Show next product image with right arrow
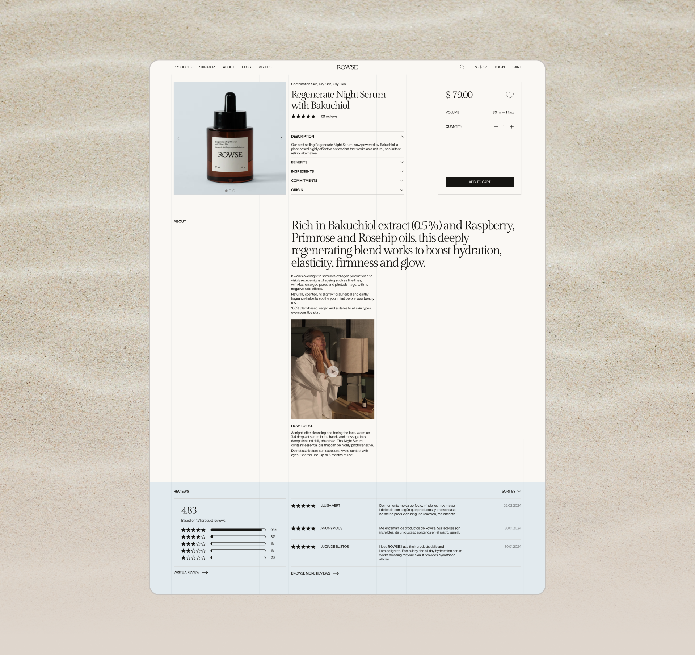Viewport: 695px width, 660px height. point(281,138)
